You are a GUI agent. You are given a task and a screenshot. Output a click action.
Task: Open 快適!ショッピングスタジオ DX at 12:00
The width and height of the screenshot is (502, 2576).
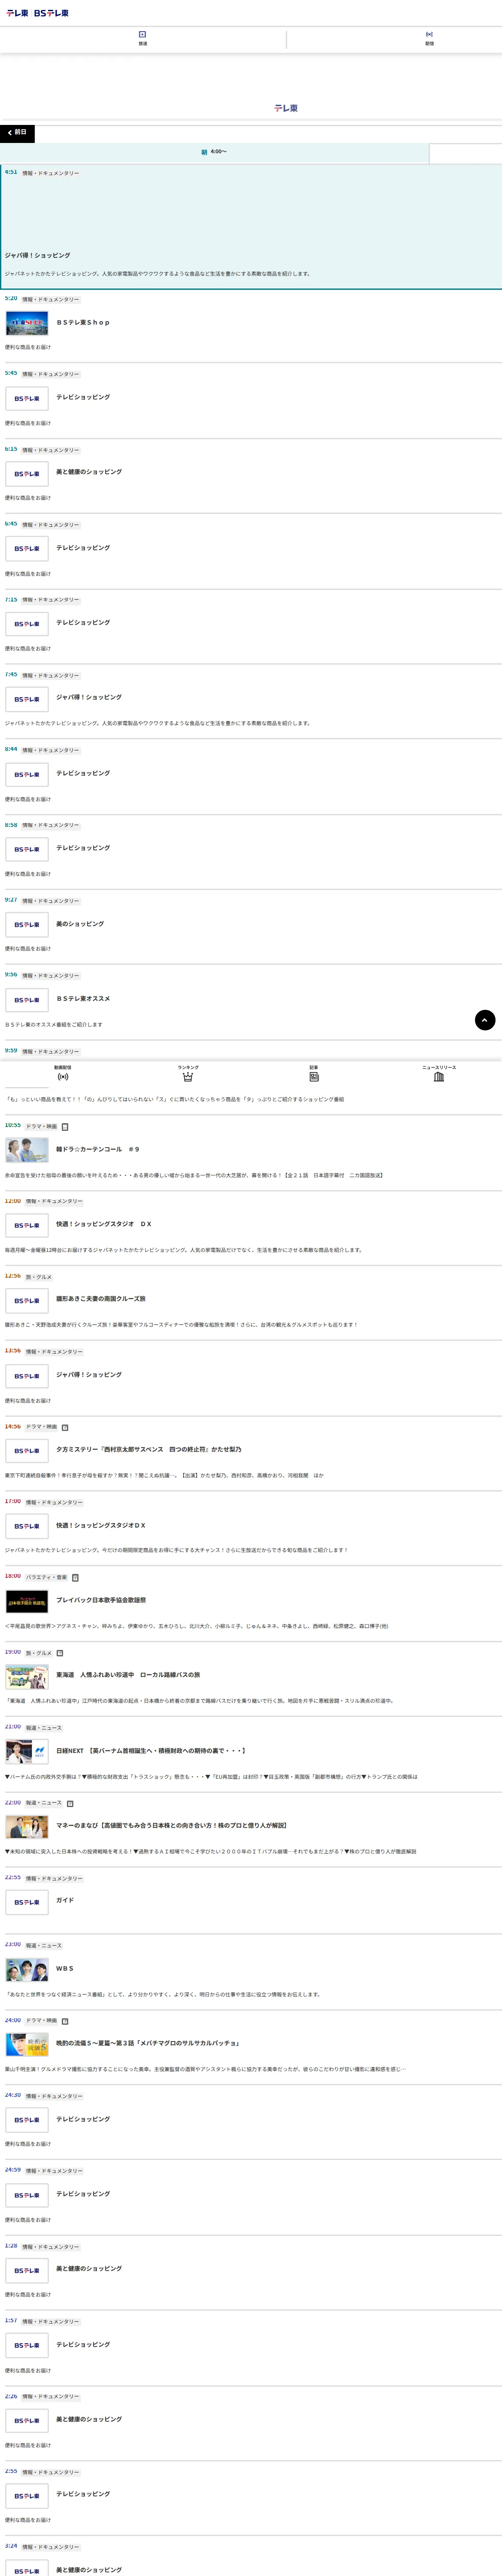tap(104, 1224)
